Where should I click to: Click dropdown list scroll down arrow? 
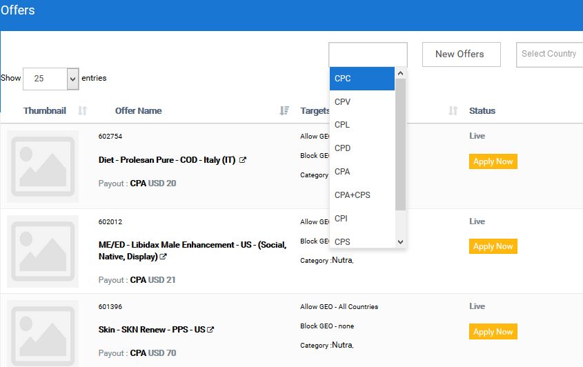pyautogui.click(x=400, y=242)
